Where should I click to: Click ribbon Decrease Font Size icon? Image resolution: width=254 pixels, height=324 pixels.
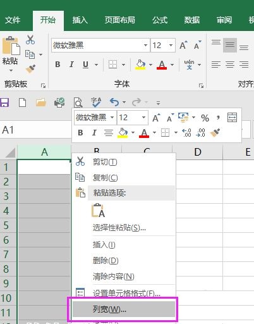point(198,45)
